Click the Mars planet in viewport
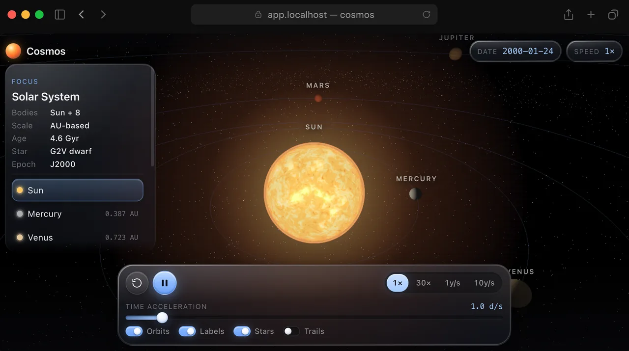This screenshot has height=351, width=629. [x=318, y=98]
